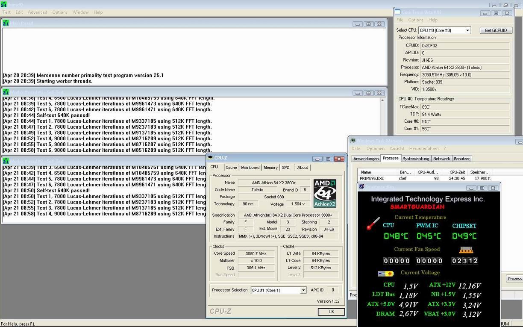The image size is (523, 327).
Task: Click the fan speed counter 02312
Action: tap(464, 261)
